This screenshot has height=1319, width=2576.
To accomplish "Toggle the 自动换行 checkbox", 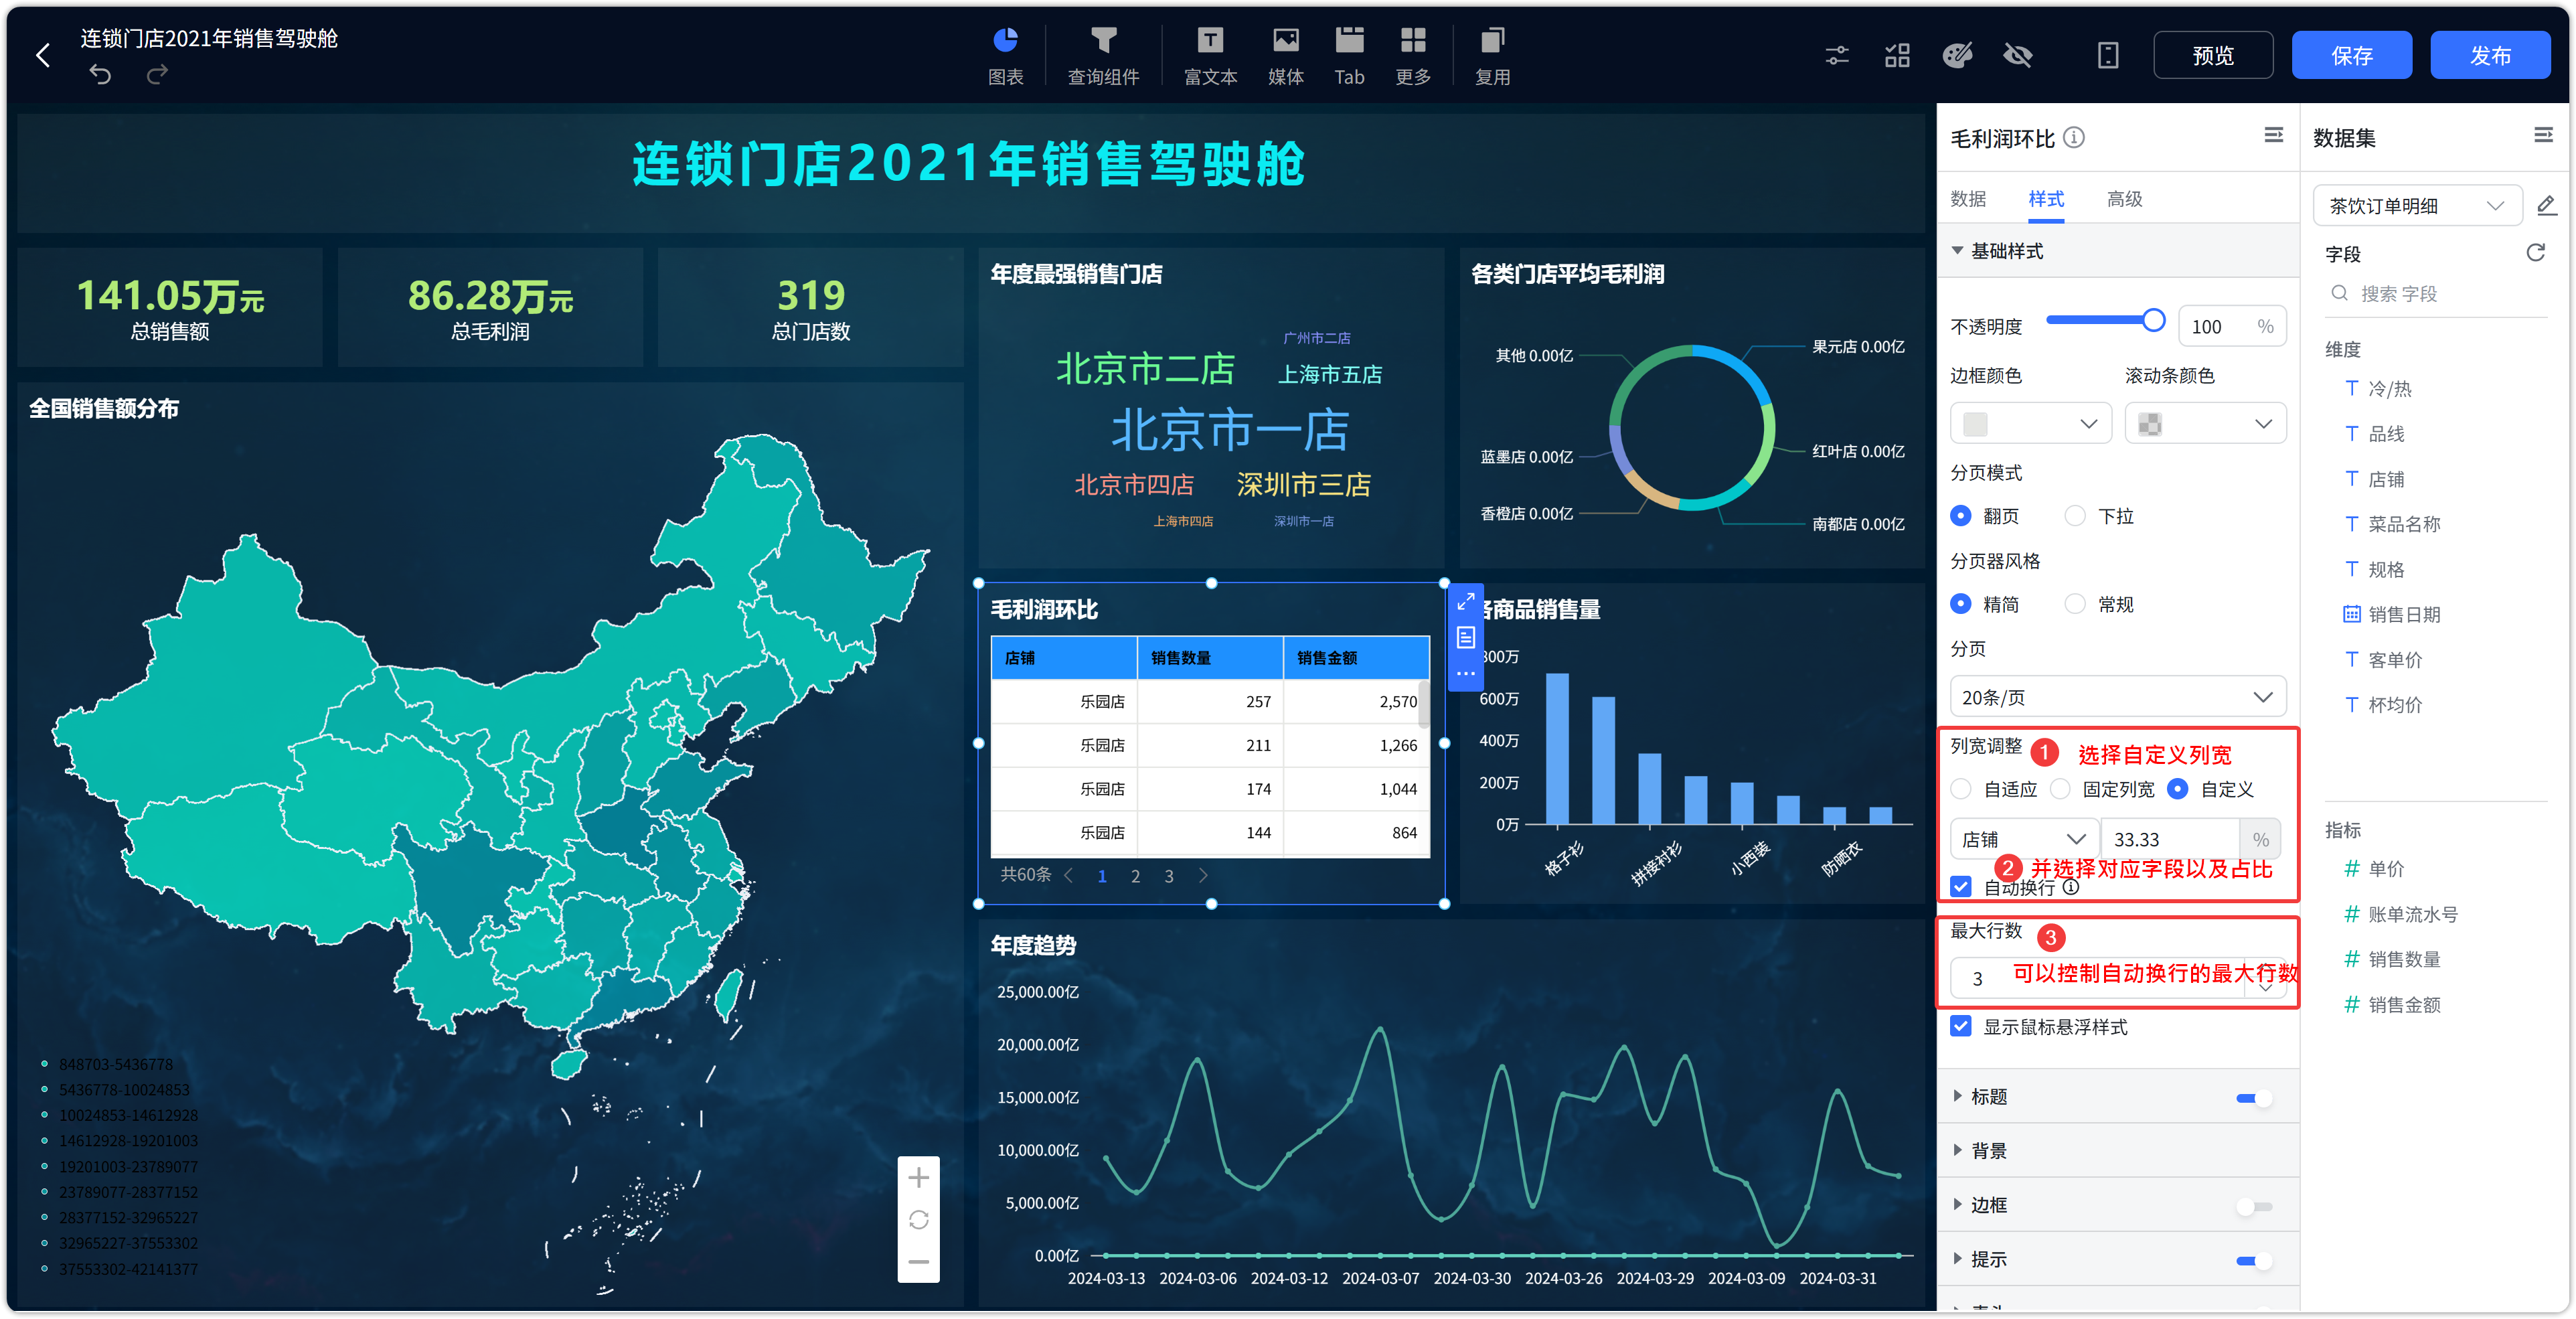I will 1961,887.
